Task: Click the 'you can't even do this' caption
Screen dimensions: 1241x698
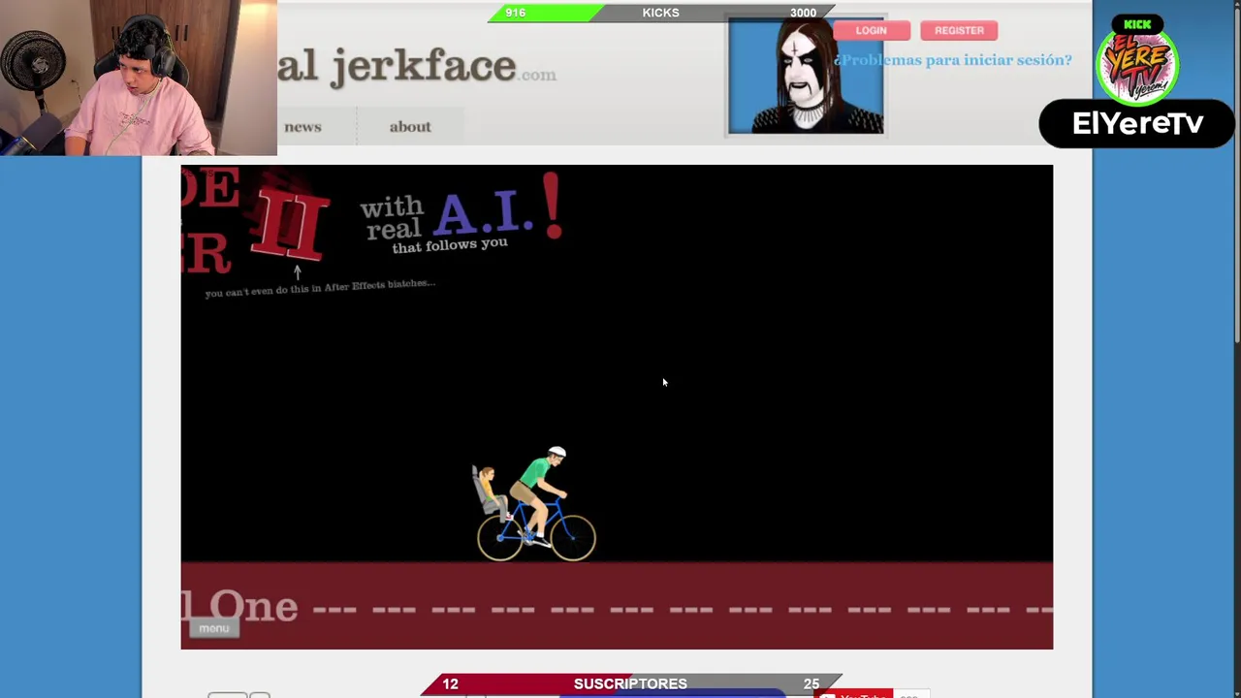Action: point(320,288)
